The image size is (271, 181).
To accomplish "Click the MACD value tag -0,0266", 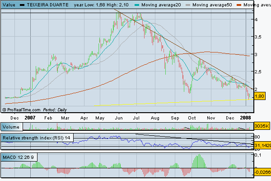I will [262, 172].
